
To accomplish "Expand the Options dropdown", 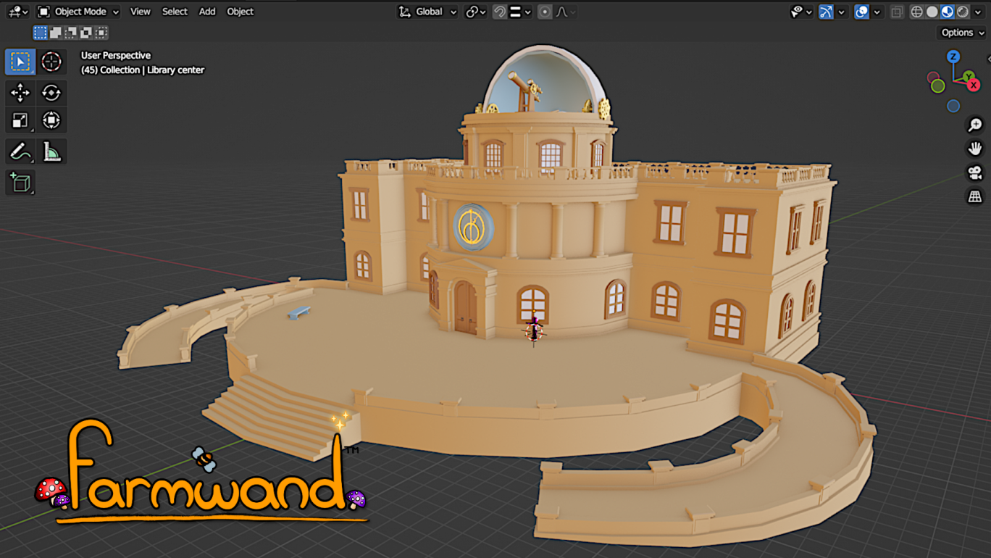I will tap(963, 33).
